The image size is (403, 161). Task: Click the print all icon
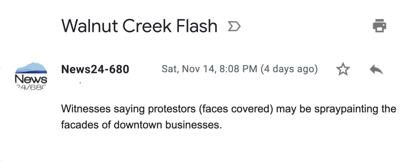[x=379, y=26]
